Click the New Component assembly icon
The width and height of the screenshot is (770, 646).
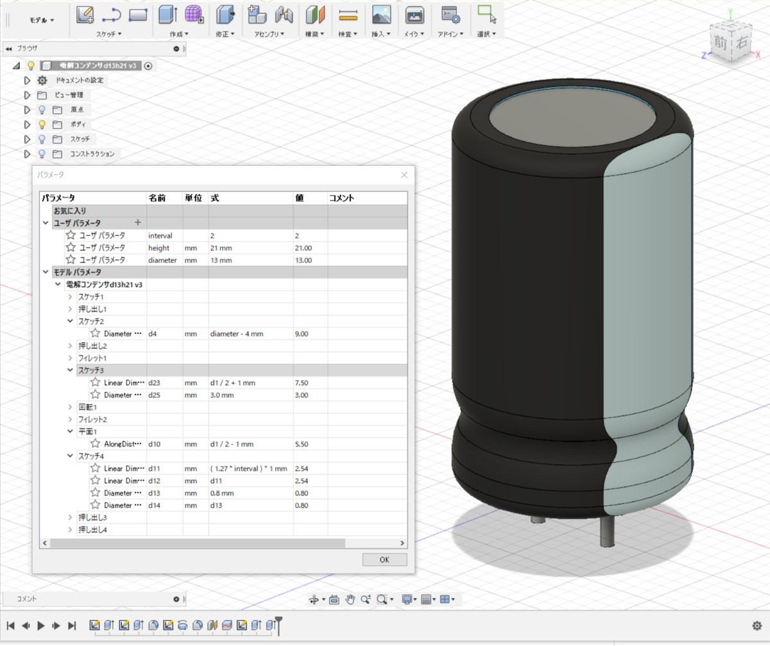point(257,15)
